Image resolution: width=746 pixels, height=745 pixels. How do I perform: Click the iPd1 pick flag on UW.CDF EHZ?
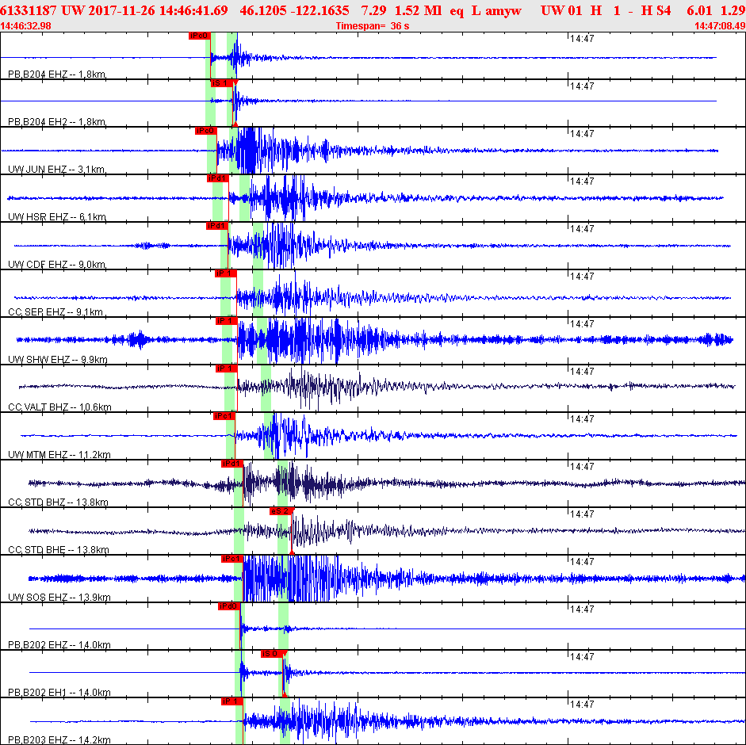pyautogui.click(x=217, y=226)
